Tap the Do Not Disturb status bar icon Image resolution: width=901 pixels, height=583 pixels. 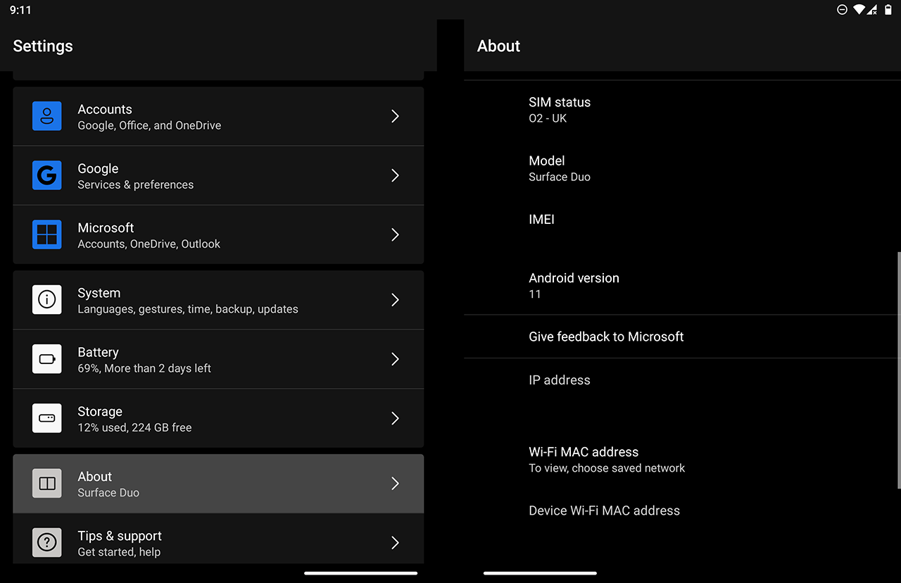(842, 10)
